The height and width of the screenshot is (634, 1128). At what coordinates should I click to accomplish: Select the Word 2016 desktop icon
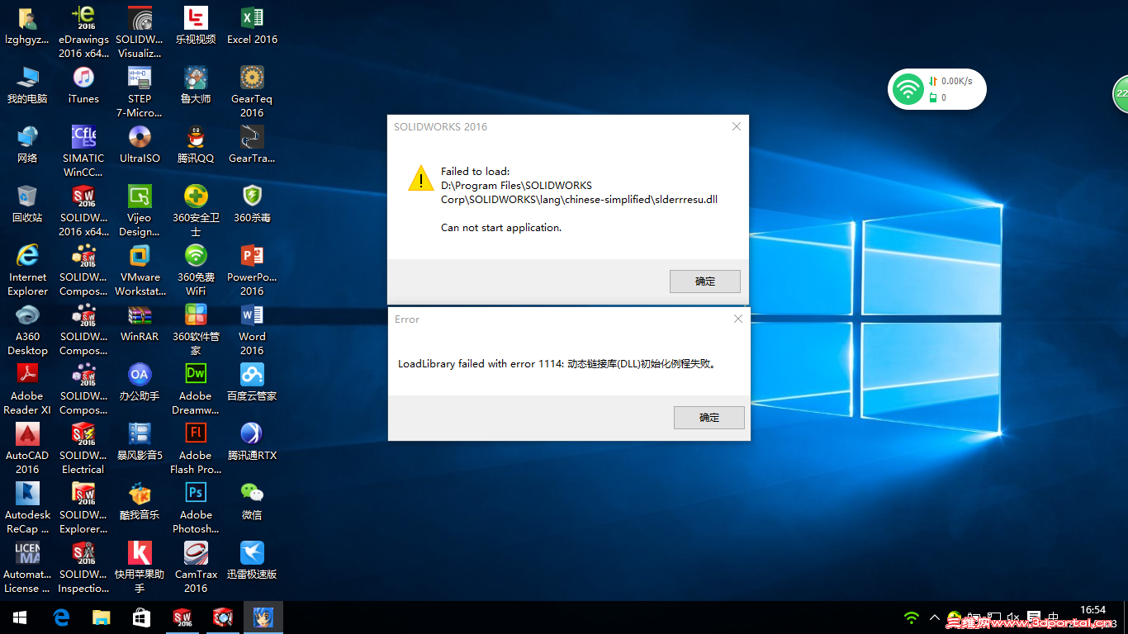click(252, 329)
